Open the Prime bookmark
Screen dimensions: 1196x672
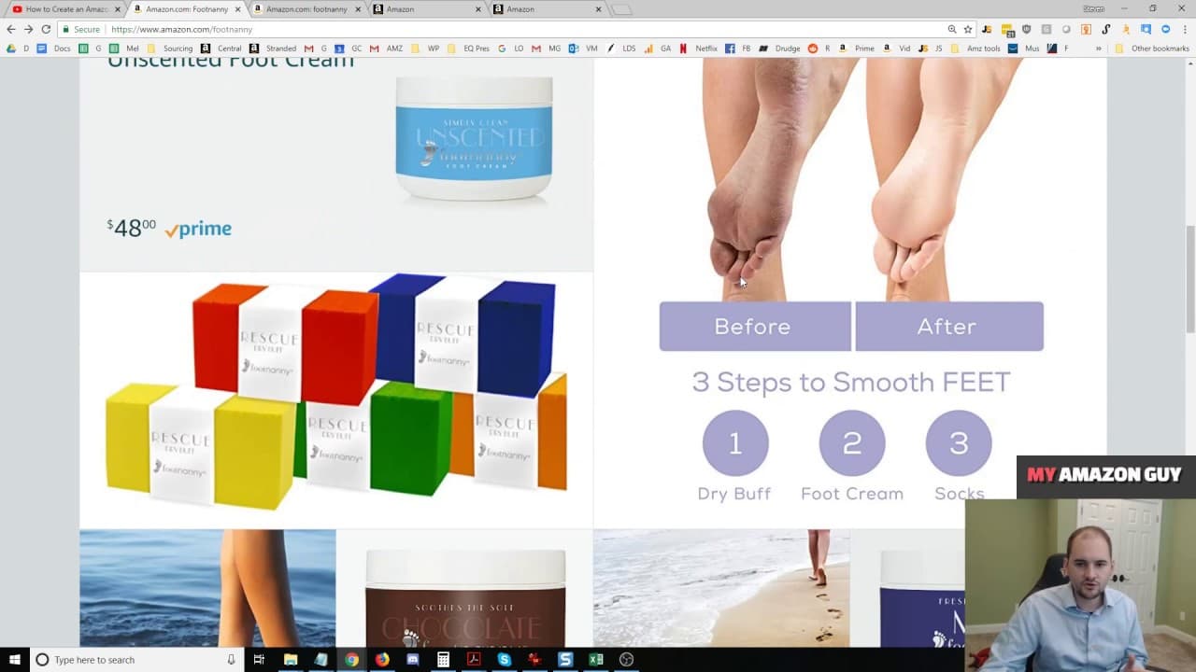click(x=857, y=49)
